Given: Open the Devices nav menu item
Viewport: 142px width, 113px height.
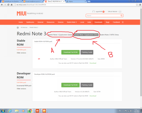Looking at the screenshot, I should [61, 22].
